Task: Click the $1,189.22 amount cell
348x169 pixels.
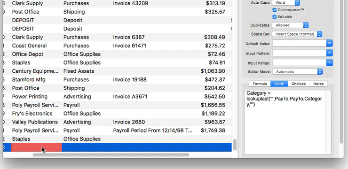Action: tap(214, 114)
